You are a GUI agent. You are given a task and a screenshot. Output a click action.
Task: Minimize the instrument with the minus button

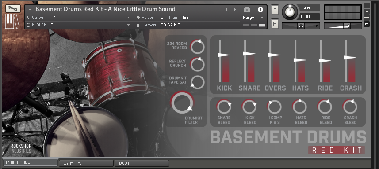tap(367, 11)
